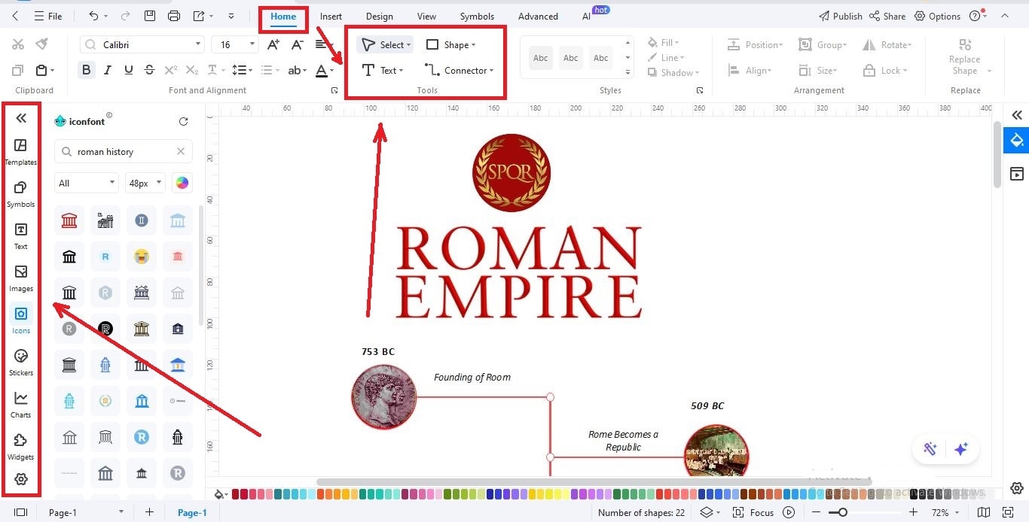Select the fill bucket icon on the right sidebar
1029x522 pixels.
(x=1016, y=140)
